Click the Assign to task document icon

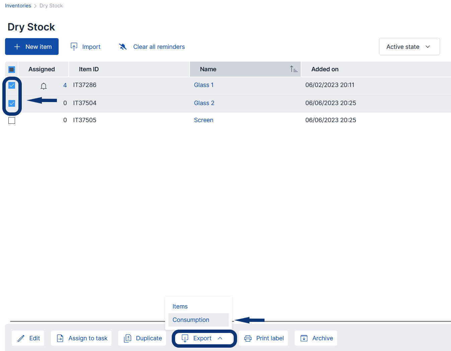60,338
